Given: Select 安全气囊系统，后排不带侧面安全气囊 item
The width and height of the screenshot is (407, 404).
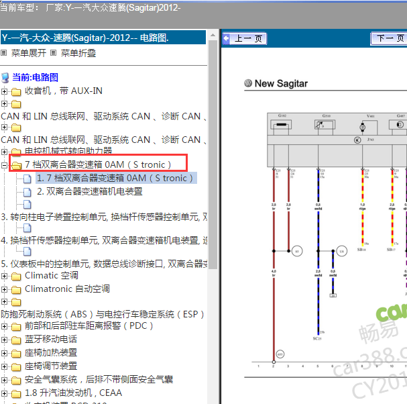Looking at the screenshot, I should pyautogui.click(x=99, y=379).
